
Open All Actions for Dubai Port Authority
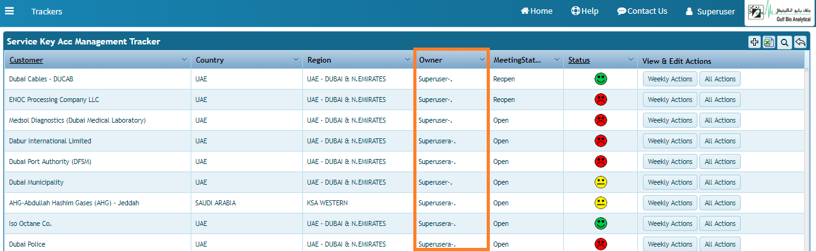point(720,161)
